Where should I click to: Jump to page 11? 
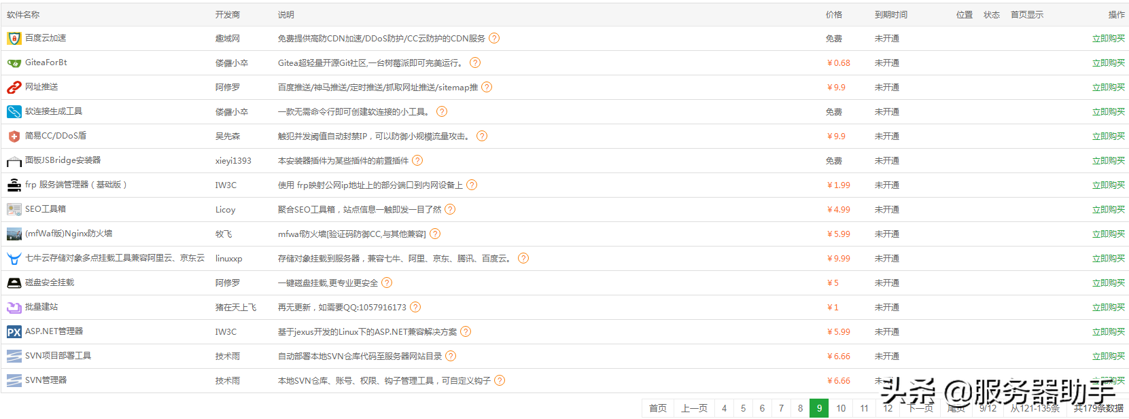[x=865, y=408]
